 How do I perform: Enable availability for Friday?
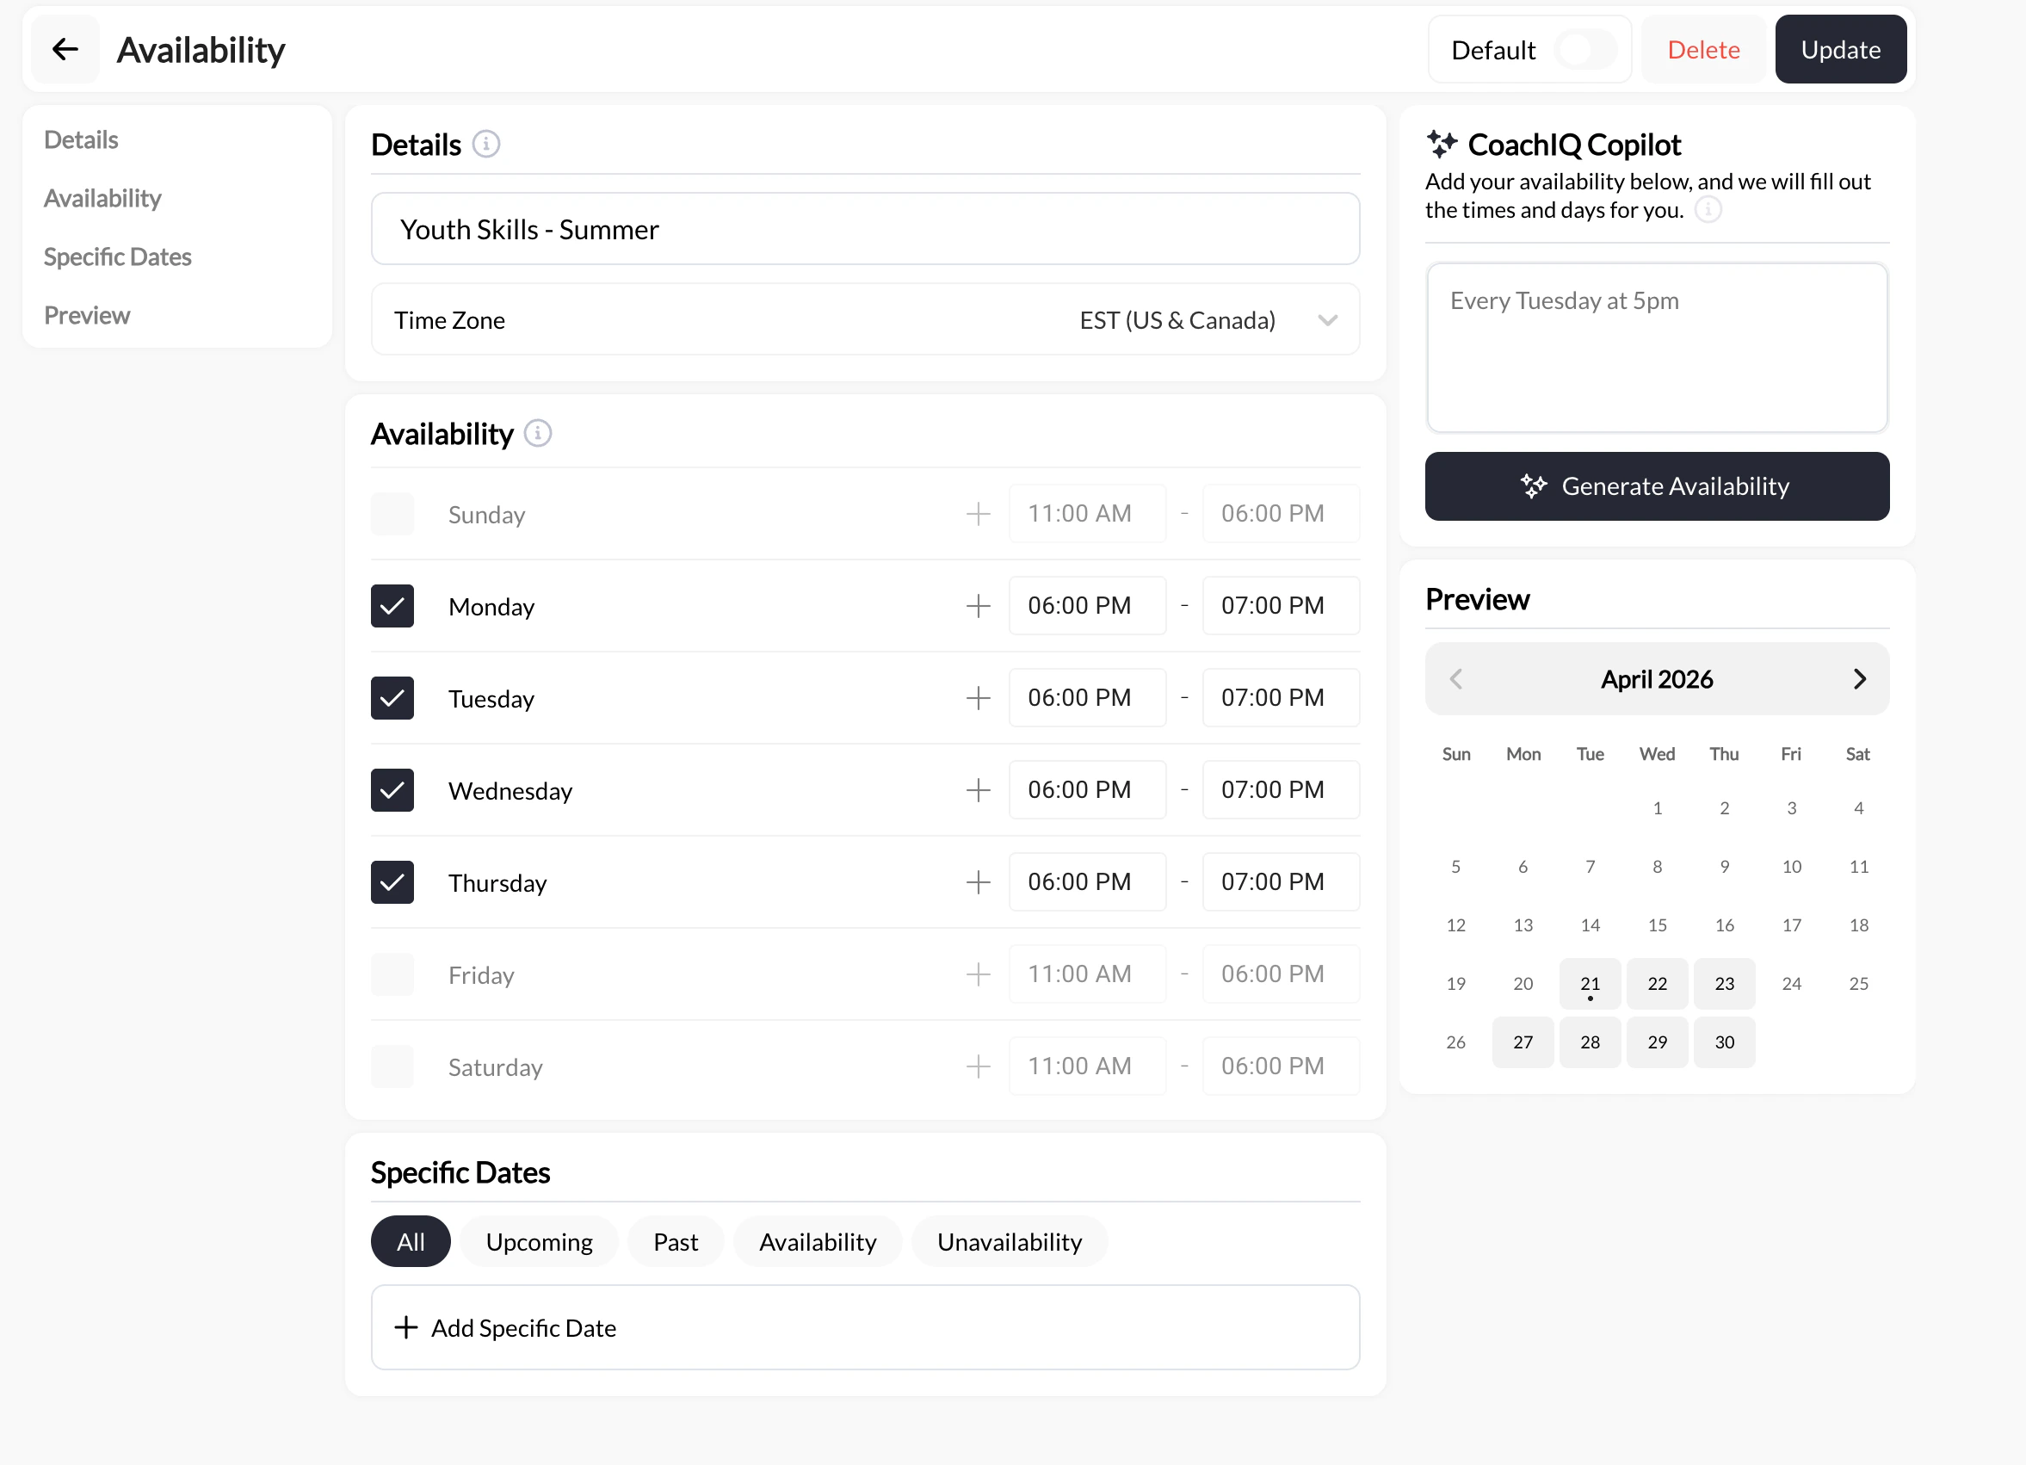(x=392, y=974)
